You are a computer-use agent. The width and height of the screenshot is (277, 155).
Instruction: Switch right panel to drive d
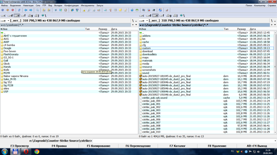click(x=149, y=15)
